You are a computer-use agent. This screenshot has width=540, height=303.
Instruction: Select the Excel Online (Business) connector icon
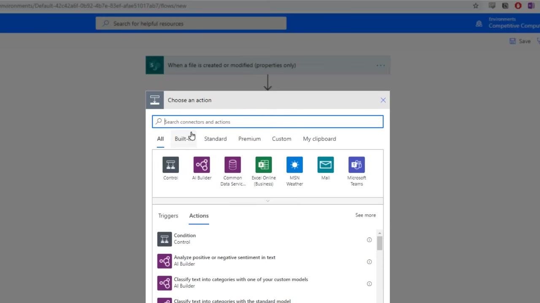(x=264, y=165)
